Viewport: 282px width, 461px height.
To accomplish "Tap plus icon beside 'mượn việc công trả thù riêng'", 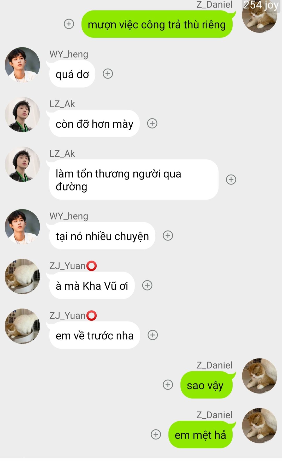I will [x=69, y=24].
